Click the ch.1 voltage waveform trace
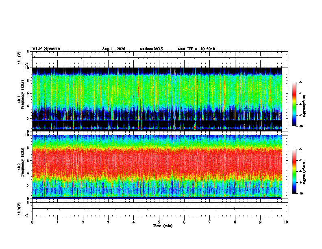The image size is (322, 249). click(157, 58)
